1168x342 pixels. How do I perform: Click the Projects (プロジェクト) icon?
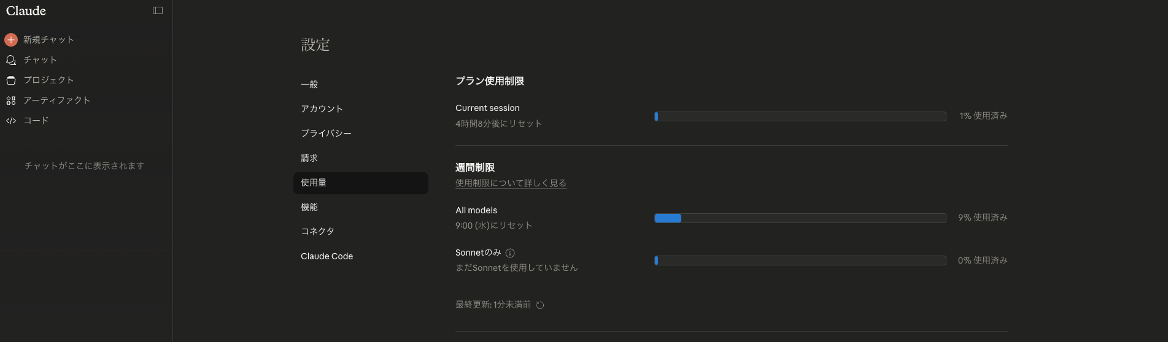pyautogui.click(x=11, y=80)
